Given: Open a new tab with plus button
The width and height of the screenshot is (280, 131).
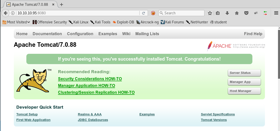Looking at the screenshot, I should click(x=62, y=5).
